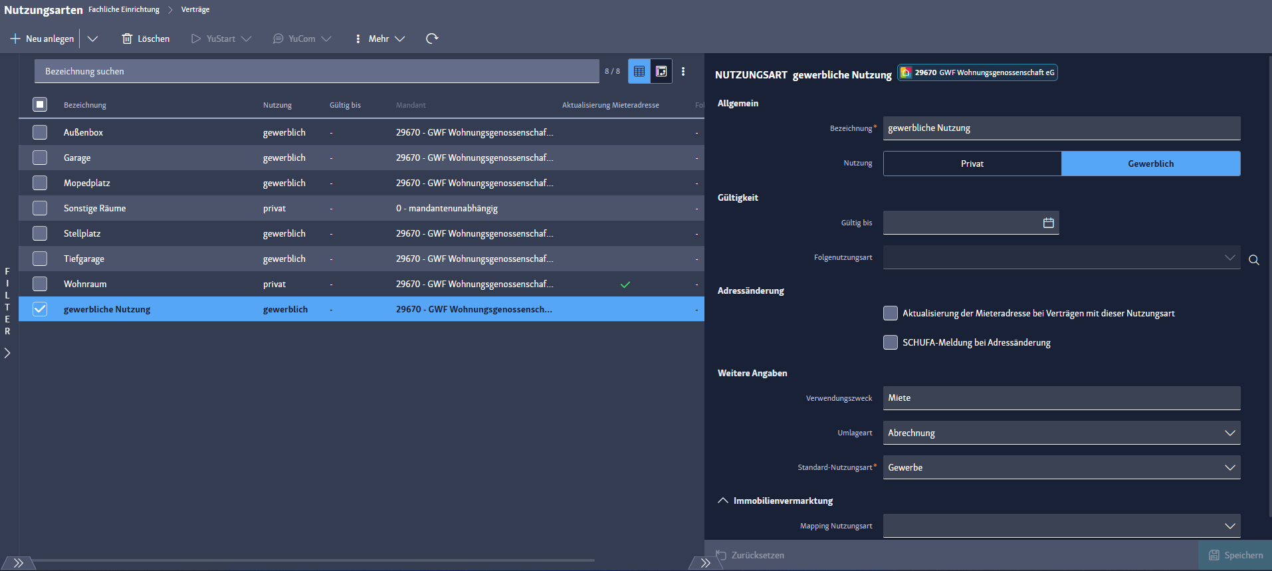Open the Umlageart dropdown
The image size is (1272, 571).
tap(1229, 433)
